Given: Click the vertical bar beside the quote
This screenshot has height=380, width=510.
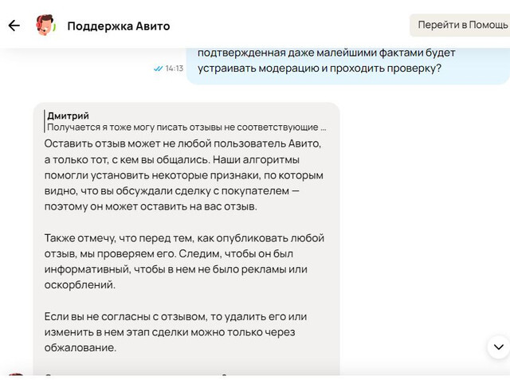Looking at the screenshot, I should click(x=44, y=121).
